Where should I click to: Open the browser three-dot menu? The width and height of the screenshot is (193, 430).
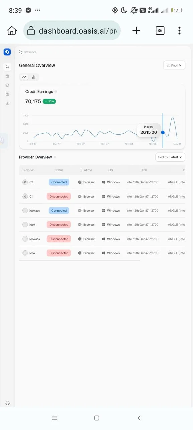(180, 31)
